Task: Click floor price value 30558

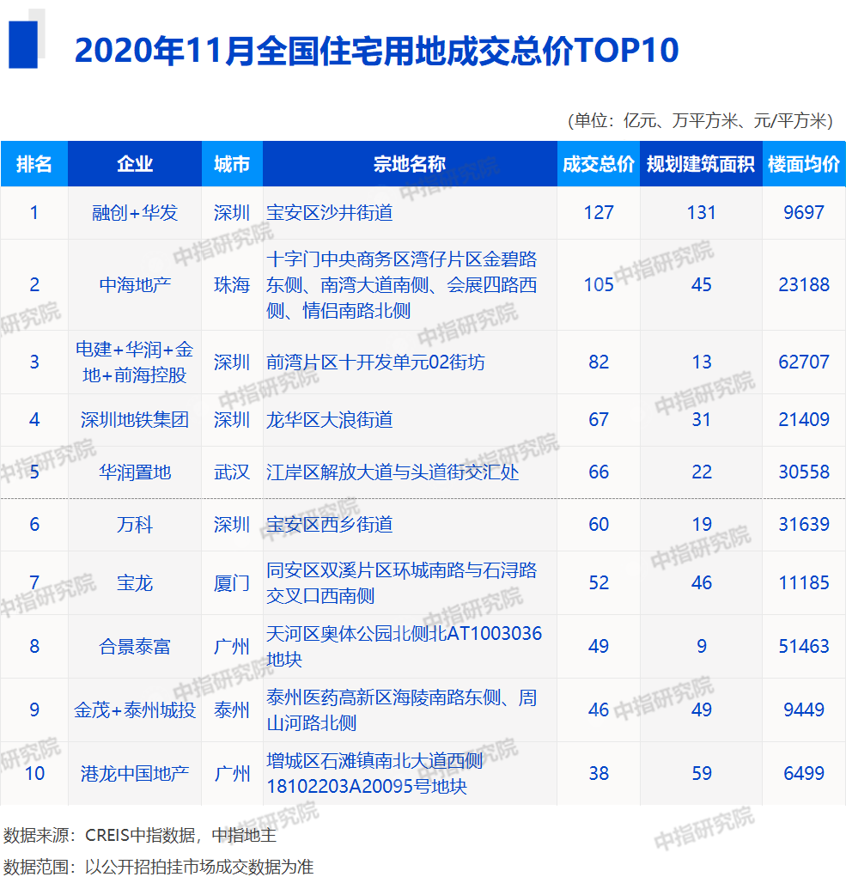Action: tap(804, 472)
